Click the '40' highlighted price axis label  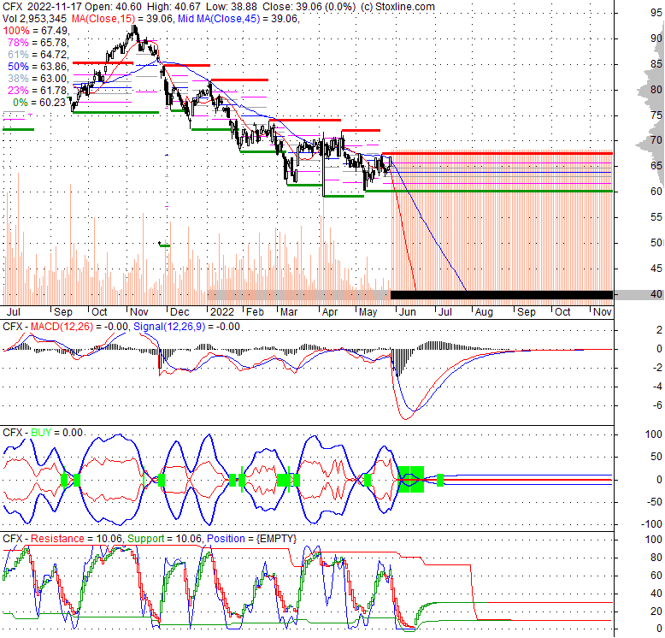coord(656,294)
